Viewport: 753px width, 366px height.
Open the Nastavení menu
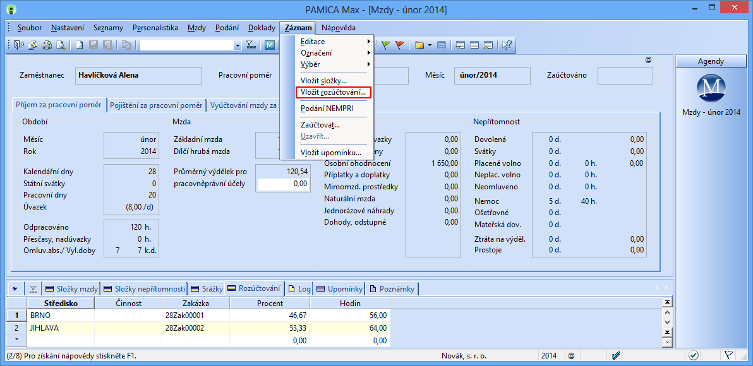click(x=68, y=27)
